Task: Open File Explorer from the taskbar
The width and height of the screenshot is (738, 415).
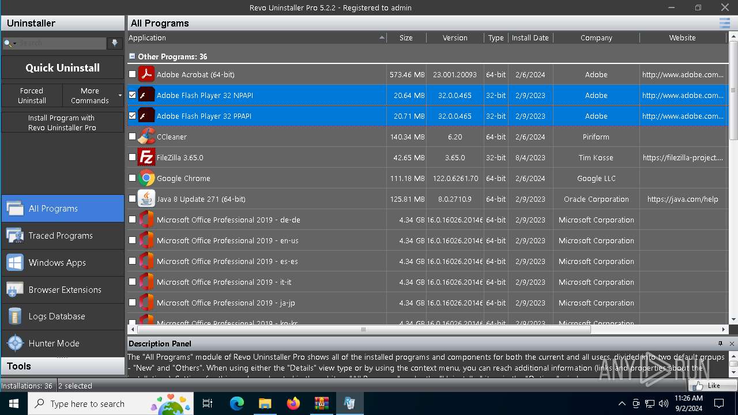Action: pos(265,403)
